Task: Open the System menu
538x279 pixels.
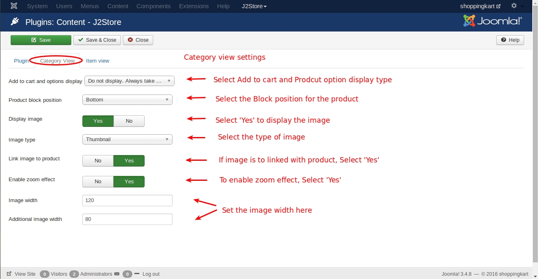Action: coord(37,6)
